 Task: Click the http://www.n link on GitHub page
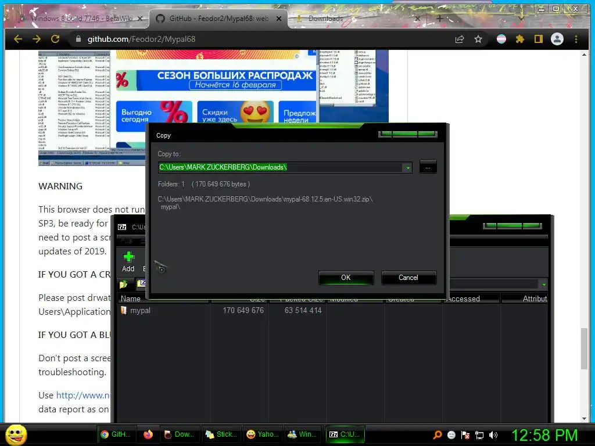click(x=83, y=395)
